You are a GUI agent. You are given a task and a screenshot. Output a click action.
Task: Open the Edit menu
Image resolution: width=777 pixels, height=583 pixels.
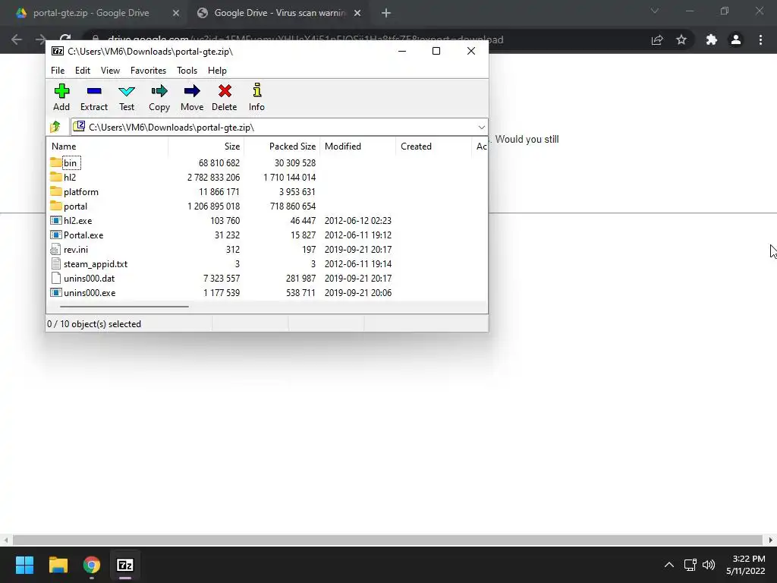(82, 71)
